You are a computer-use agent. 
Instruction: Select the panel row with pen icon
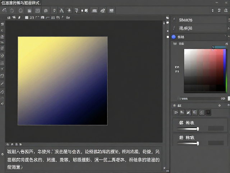pyautogui.click(x=199, y=28)
